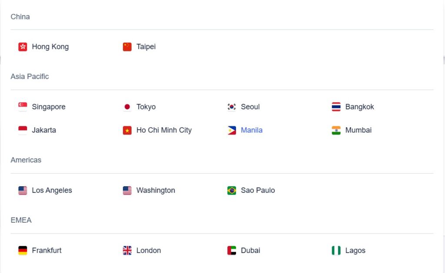The width and height of the screenshot is (445, 273).
Task: Click the Philippines flag beside Manila
Action: tap(232, 130)
